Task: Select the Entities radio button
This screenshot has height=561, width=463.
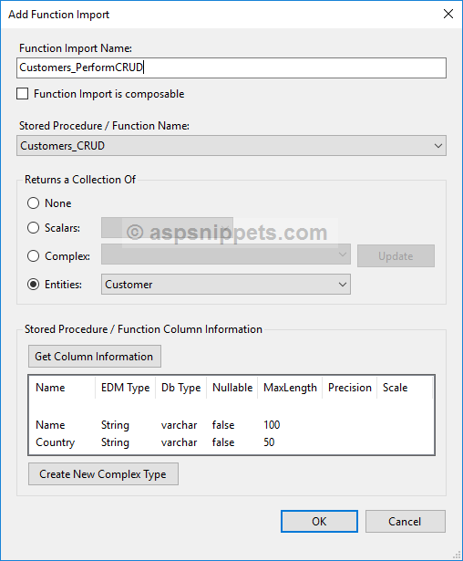Action: pyautogui.click(x=33, y=285)
